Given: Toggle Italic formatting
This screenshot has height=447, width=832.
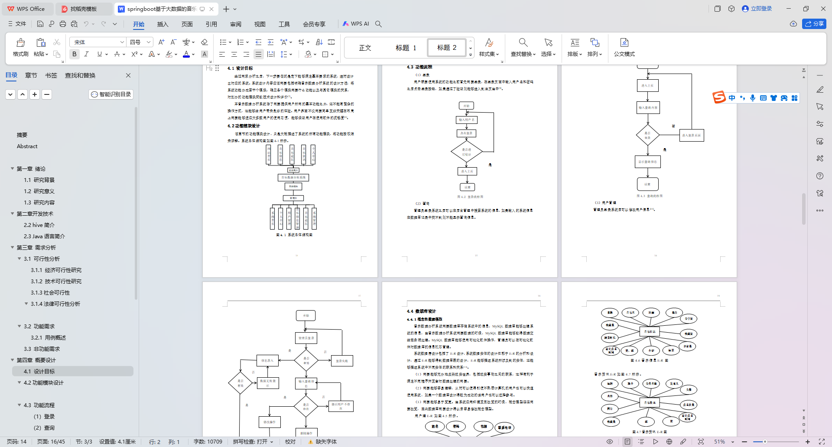Looking at the screenshot, I should pos(86,54).
